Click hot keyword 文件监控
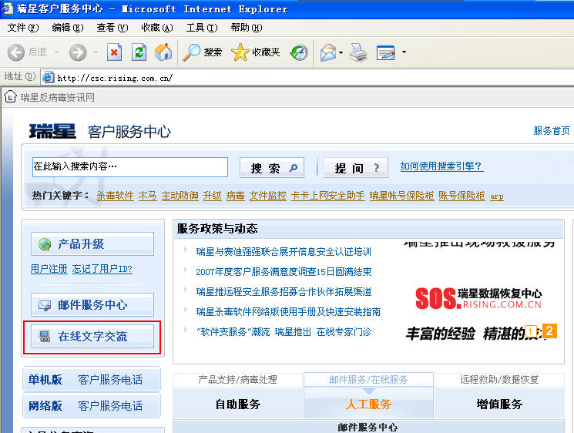The height and width of the screenshot is (433, 574). pyautogui.click(x=268, y=196)
